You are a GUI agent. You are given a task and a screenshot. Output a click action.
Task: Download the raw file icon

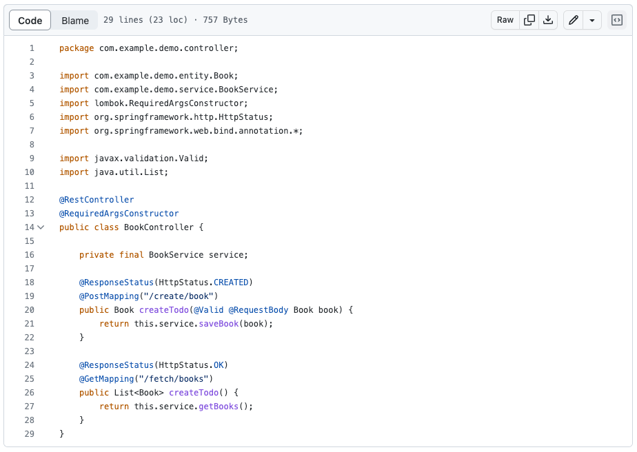pyautogui.click(x=548, y=20)
